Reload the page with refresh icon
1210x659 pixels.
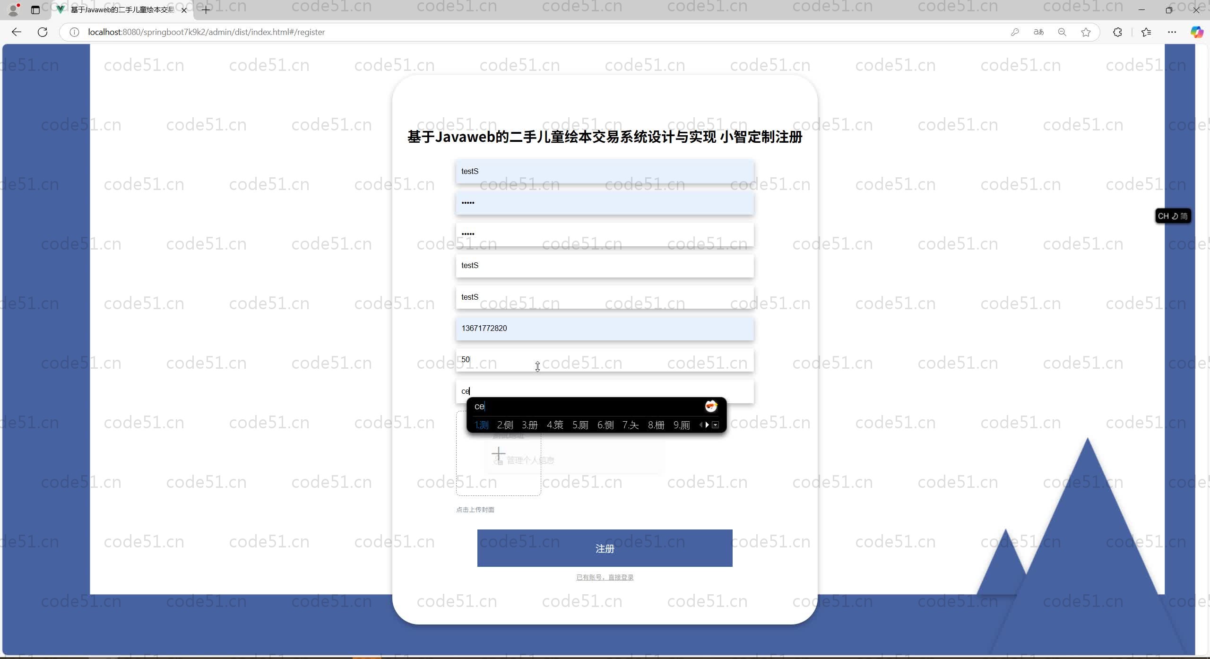(x=43, y=32)
